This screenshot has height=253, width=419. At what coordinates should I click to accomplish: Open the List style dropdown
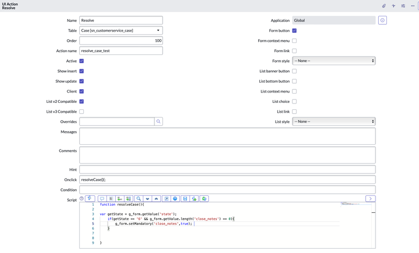(x=334, y=121)
